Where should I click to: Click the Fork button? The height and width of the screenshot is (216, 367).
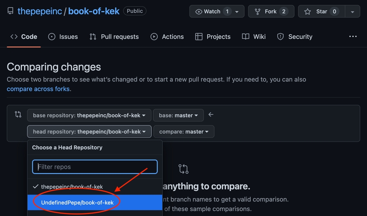271,11
